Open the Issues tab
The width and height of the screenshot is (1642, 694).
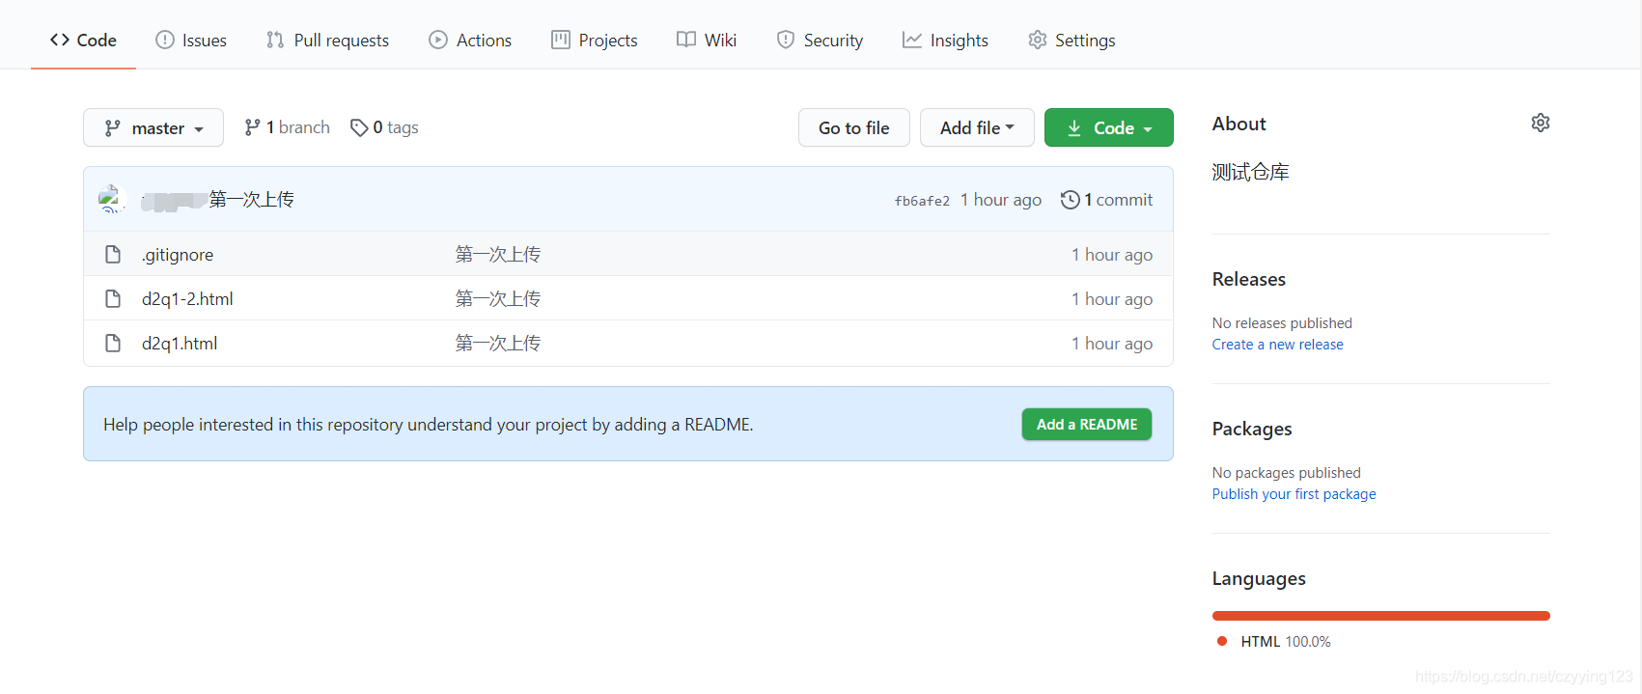click(x=191, y=41)
